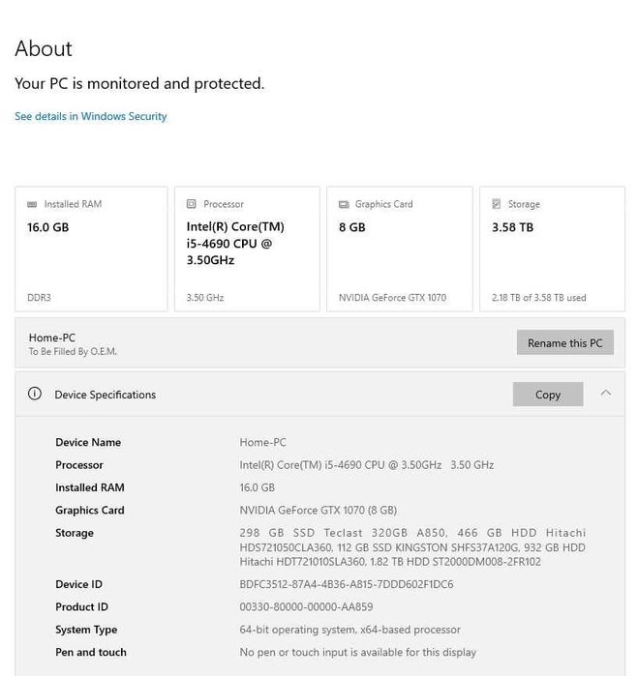Viewport: 638px width, 676px height.
Task: Click the Storage drive icon
Action: (497, 205)
